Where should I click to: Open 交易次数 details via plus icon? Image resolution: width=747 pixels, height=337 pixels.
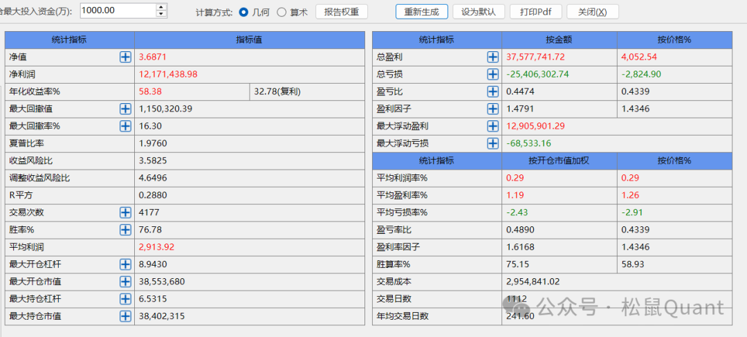(x=125, y=212)
